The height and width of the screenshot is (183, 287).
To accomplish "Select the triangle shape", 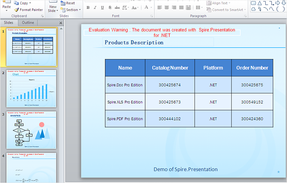I will (260, 3).
